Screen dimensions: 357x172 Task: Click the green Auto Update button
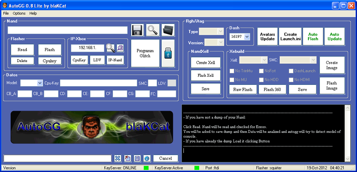click(x=334, y=36)
